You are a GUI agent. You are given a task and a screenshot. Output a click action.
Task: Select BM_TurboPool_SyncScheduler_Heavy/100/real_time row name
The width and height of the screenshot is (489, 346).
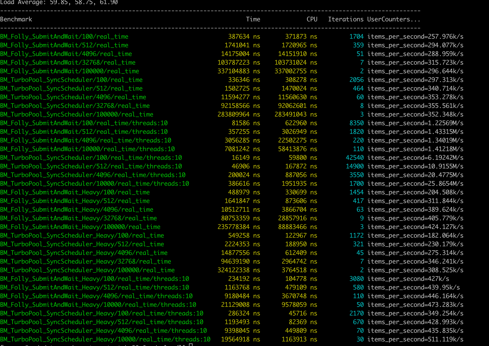(x=82, y=236)
